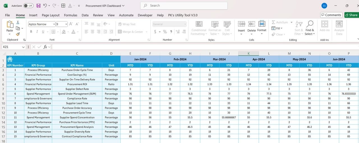
Task: Click the Delete cells icon
Action: [x=252, y=24]
